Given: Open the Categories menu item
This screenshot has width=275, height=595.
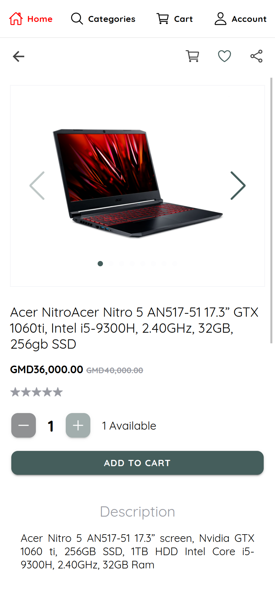Looking at the screenshot, I should click(103, 19).
